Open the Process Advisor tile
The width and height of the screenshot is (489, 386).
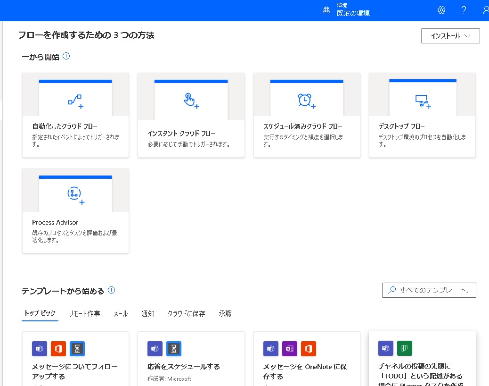click(75, 210)
